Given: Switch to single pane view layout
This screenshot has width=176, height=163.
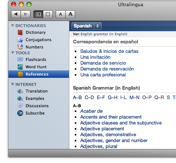Looking at the screenshot, I should [48, 14].
